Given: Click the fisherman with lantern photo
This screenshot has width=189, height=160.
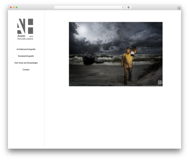Looking at the screenshot, I should pyautogui.click(x=116, y=54).
